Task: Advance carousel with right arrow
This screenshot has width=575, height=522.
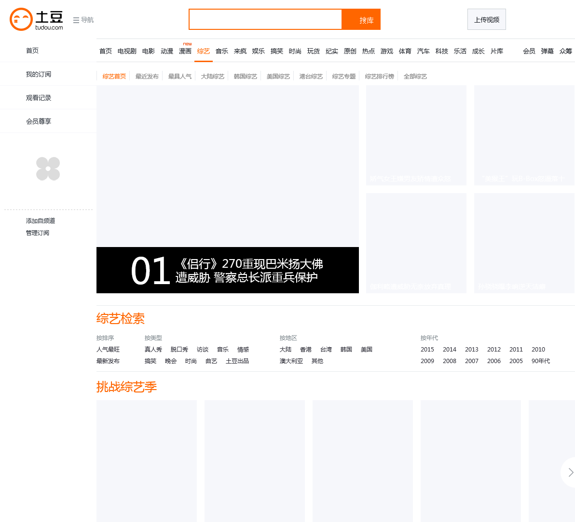Action: tap(570, 472)
